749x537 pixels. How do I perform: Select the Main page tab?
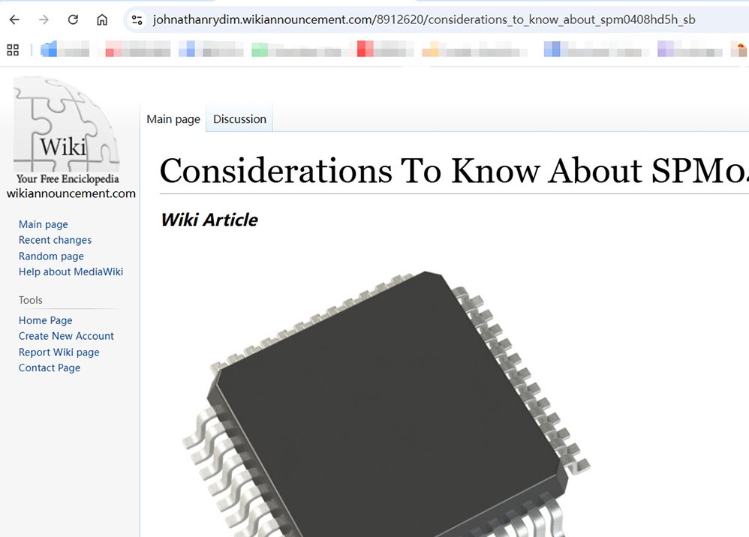point(173,119)
